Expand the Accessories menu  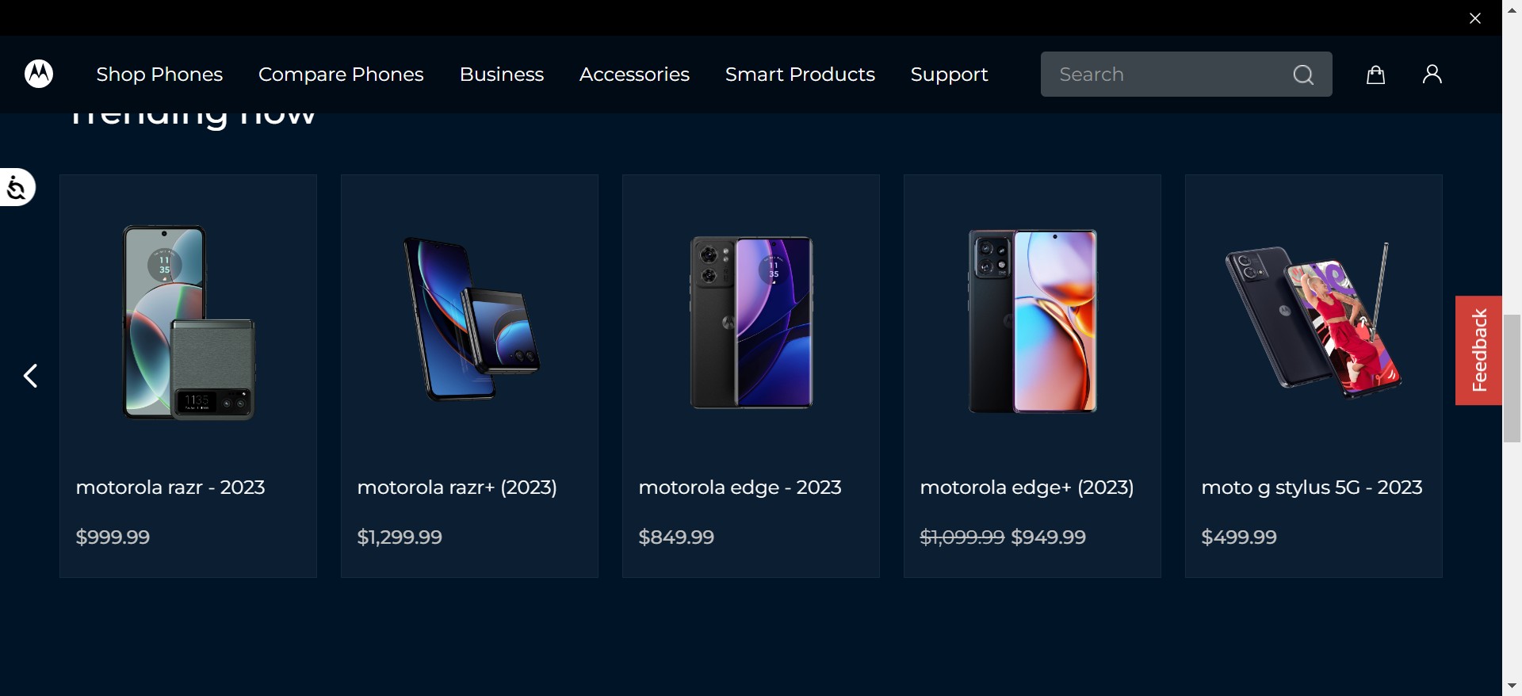634,75
